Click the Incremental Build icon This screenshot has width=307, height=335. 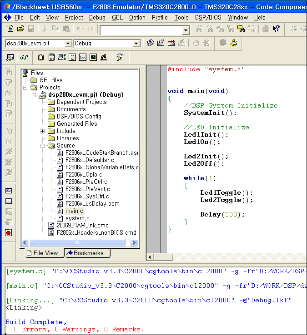pos(161,43)
